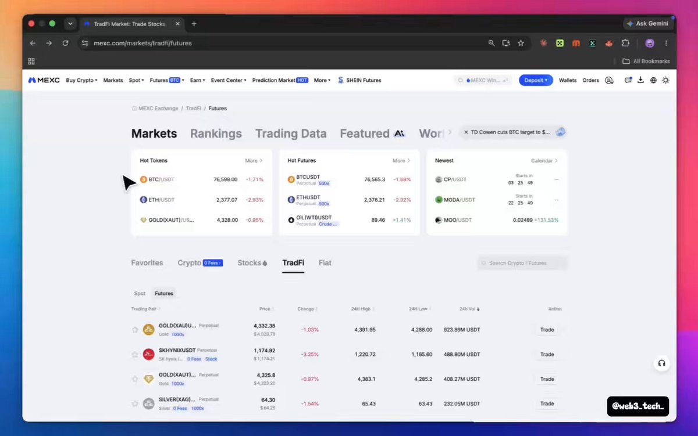Open Orders in the header
This screenshot has width=698, height=436.
tap(590, 80)
